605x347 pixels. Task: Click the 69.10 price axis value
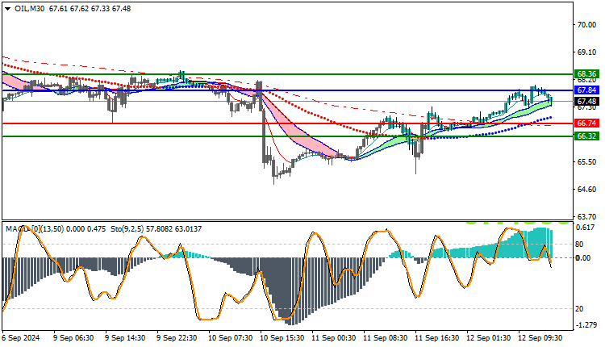(x=586, y=52)
